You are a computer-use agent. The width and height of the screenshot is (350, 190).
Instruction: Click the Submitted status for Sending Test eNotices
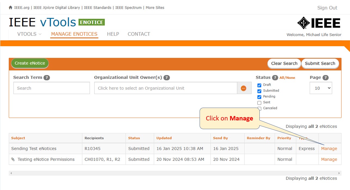point(139,149)
